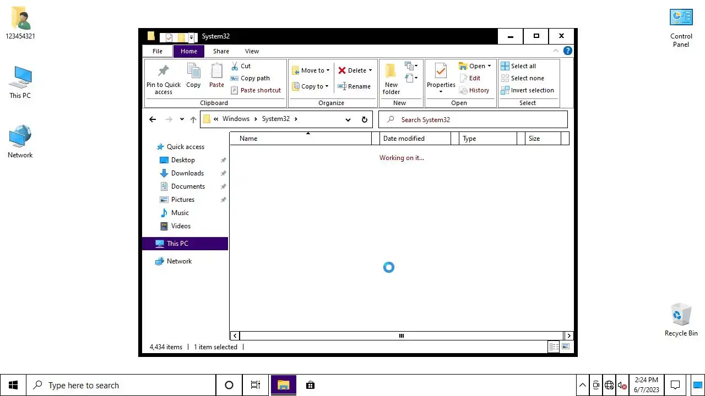705x396 pixels.
Task: Refresh the System32 folder
Action: pos(364,119)
